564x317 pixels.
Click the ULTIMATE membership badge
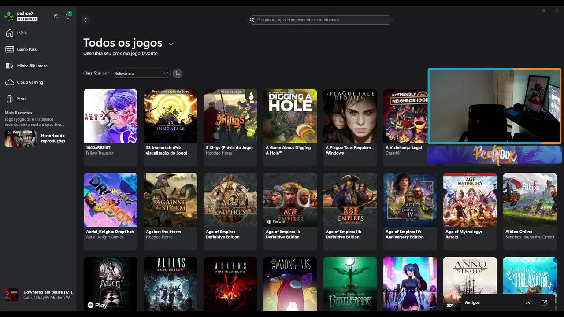pos(27,19)
